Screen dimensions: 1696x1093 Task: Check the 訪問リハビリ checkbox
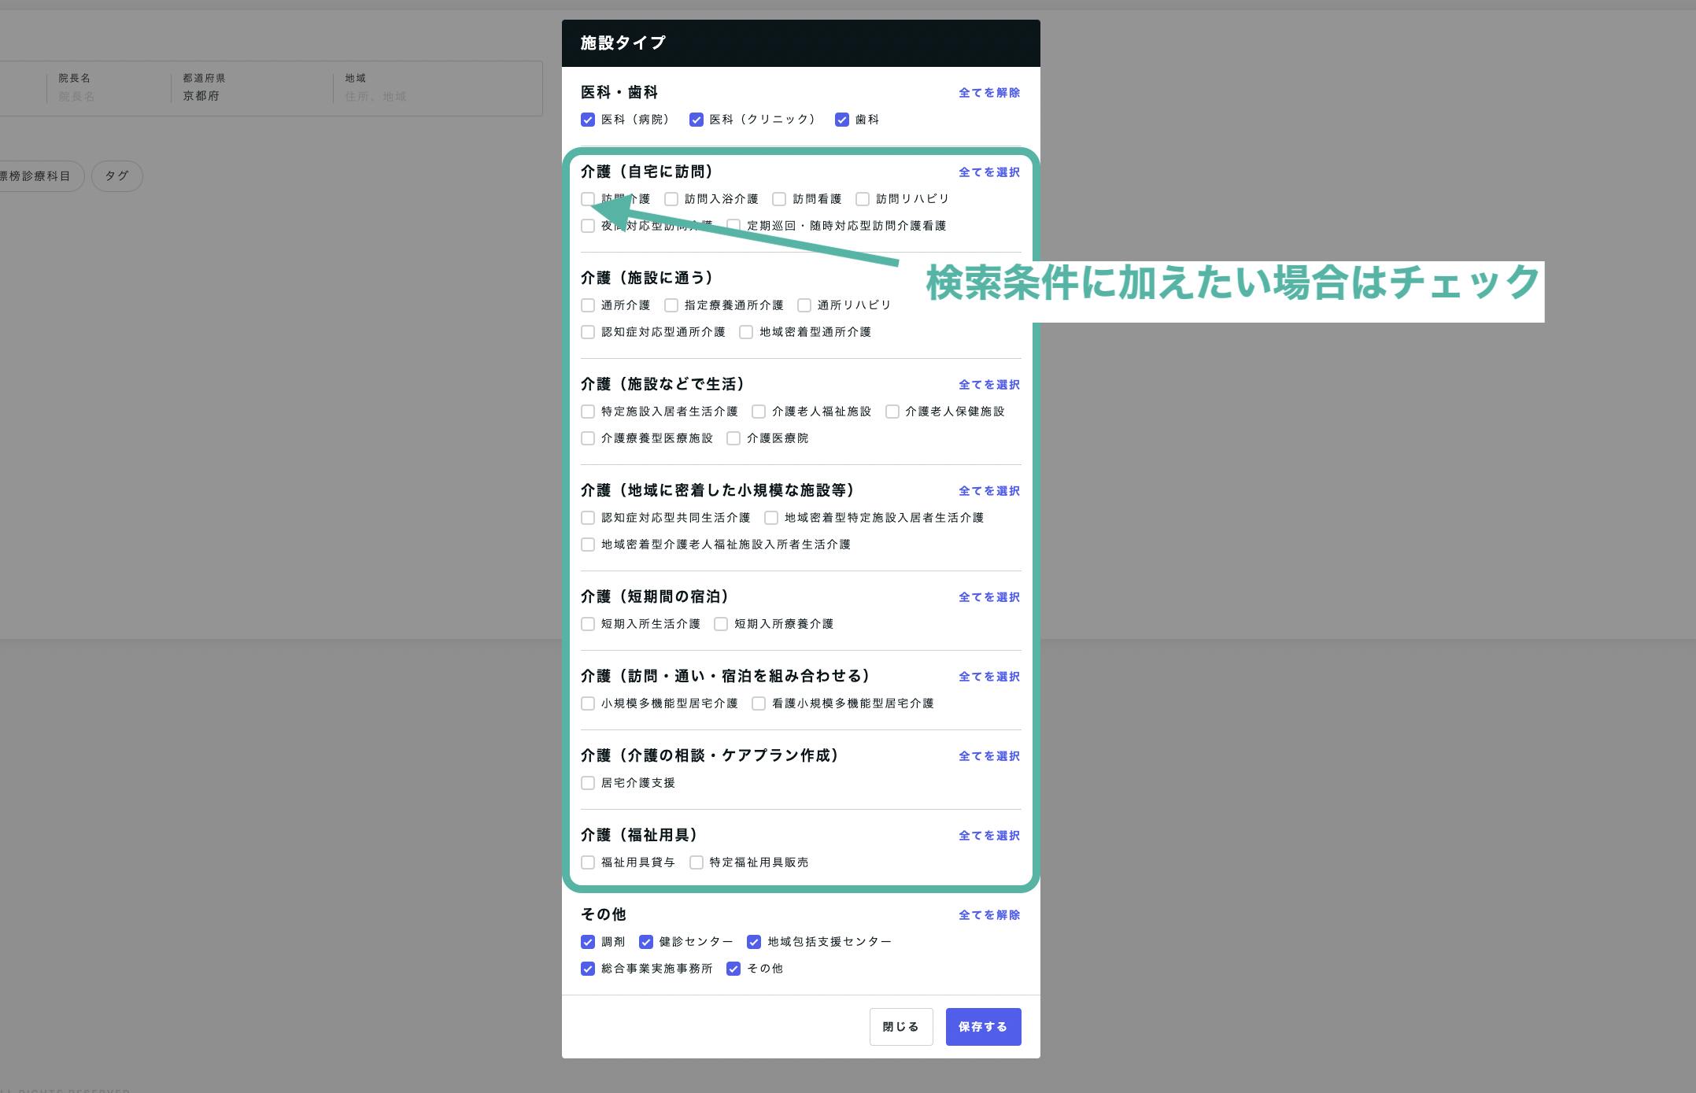click(863, 199)
